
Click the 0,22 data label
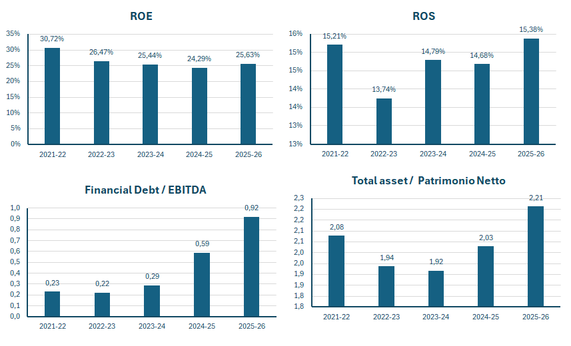(x=103, y=283)
